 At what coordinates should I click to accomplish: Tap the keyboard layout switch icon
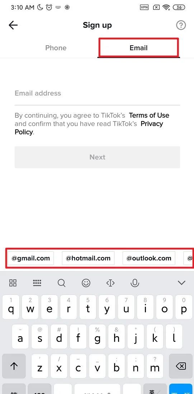pos(37,283)
